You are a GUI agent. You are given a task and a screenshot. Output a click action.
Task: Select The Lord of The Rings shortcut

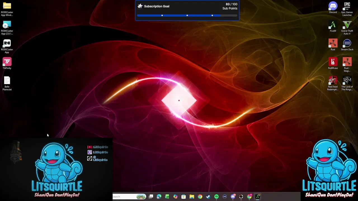click(x=347, y=84)
